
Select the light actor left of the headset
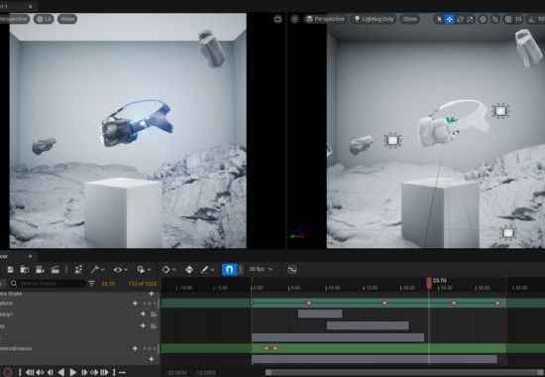tap(392, 140)
